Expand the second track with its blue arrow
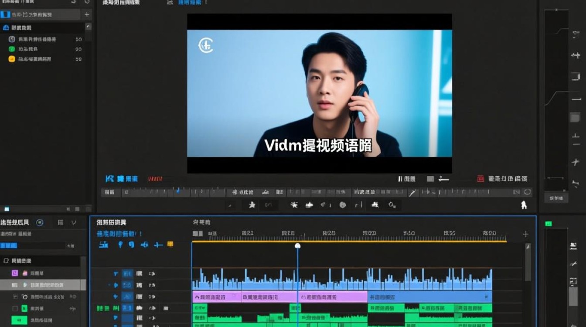Viewport: 586px width, 327px height. coord(116,285)
